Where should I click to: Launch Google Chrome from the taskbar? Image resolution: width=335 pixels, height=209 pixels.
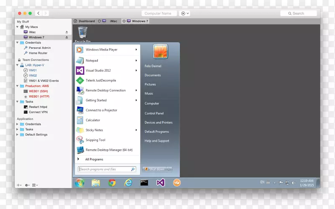point(112,183)
